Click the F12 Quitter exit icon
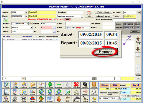 click(x=94, y=85)
